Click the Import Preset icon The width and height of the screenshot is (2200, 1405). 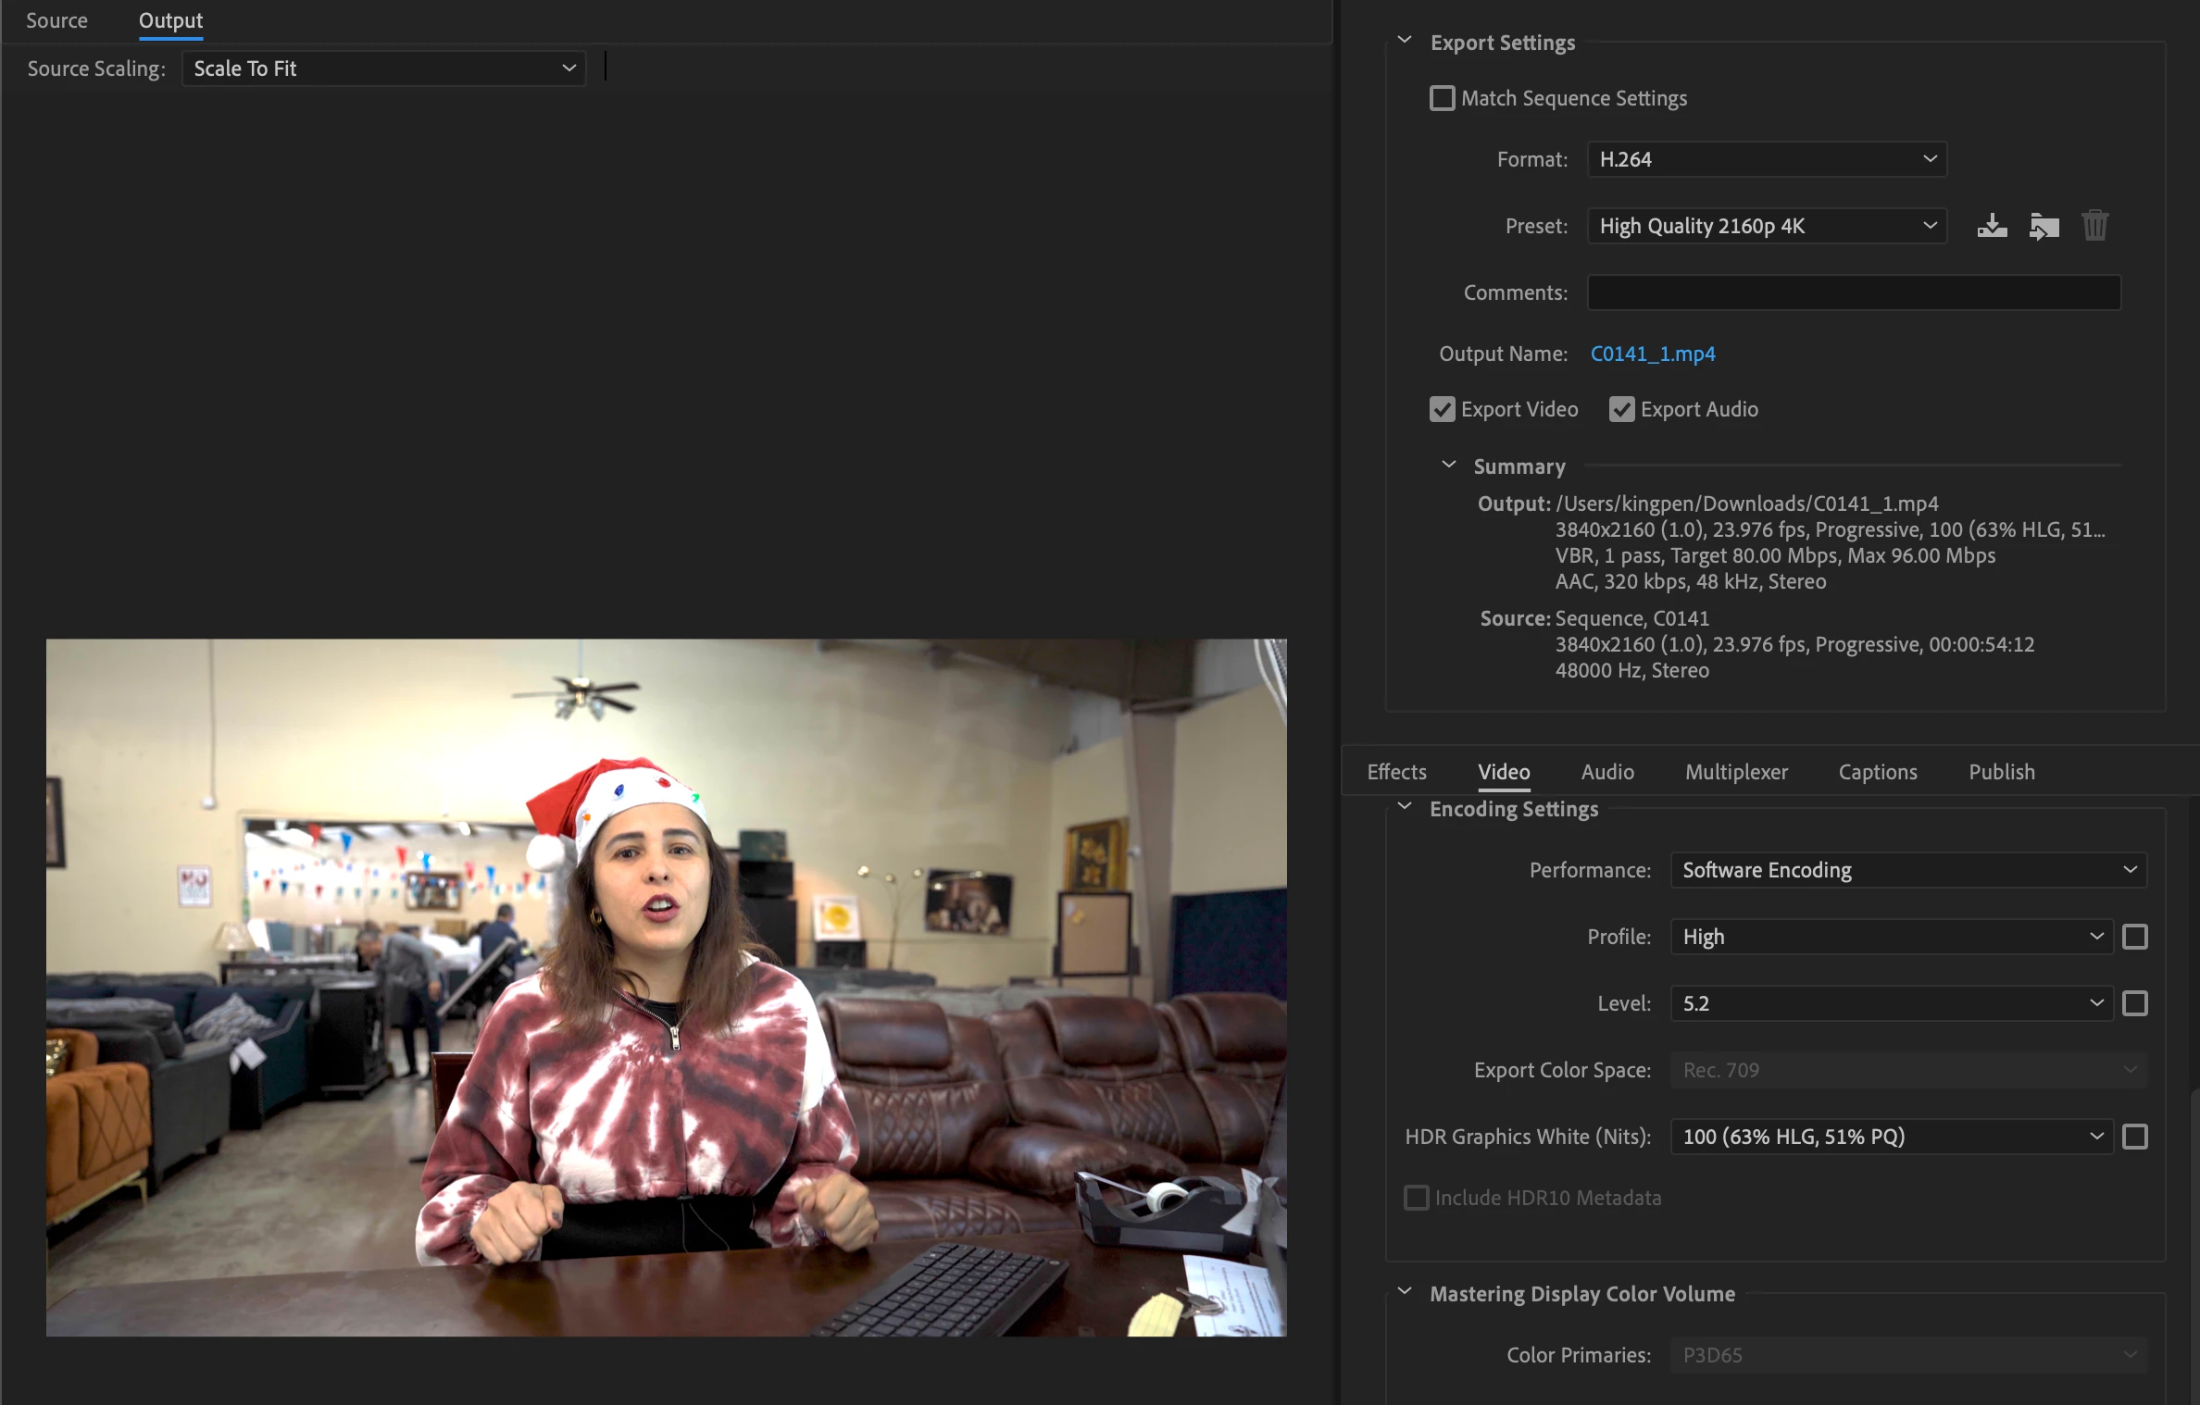pos(2044,226)
